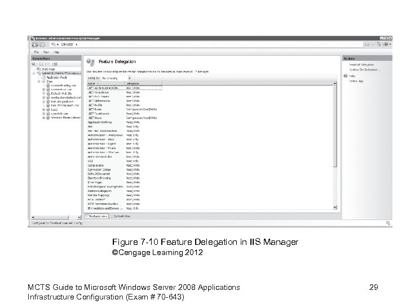The height and width of the screenshot is (304, 406).
Task: Click the address bar path field
Action: pyautogui.click(x=206, y=44)
